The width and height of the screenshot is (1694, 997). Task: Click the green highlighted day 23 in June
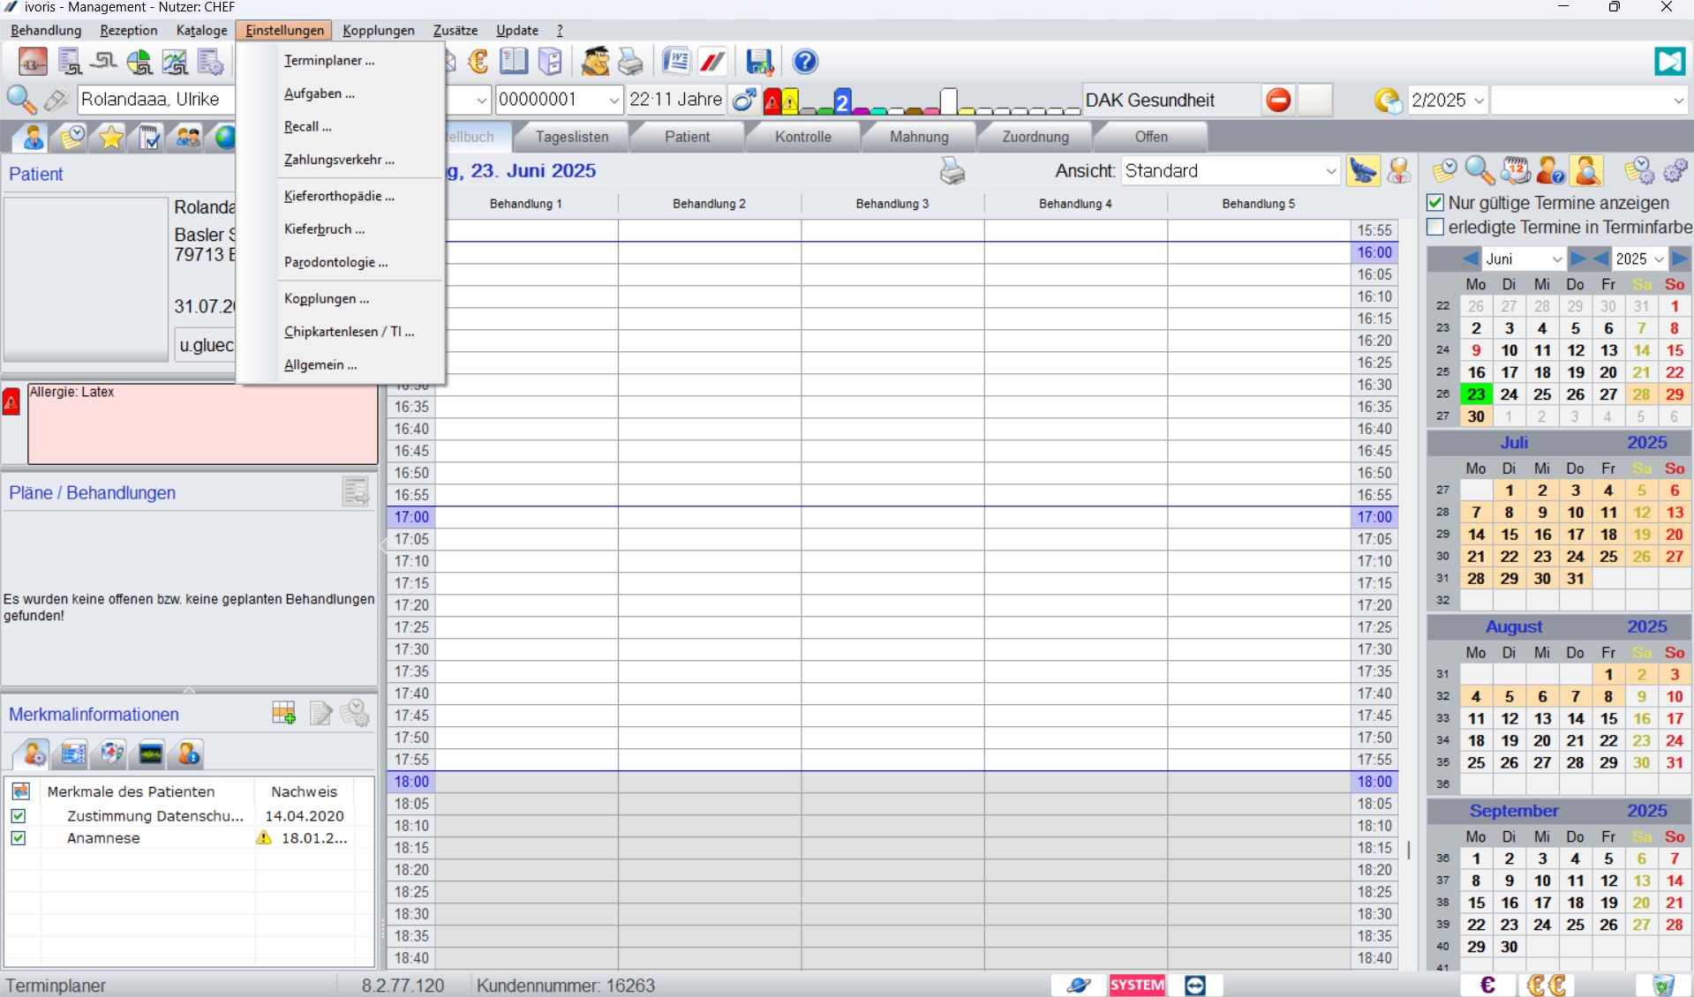1476,394
